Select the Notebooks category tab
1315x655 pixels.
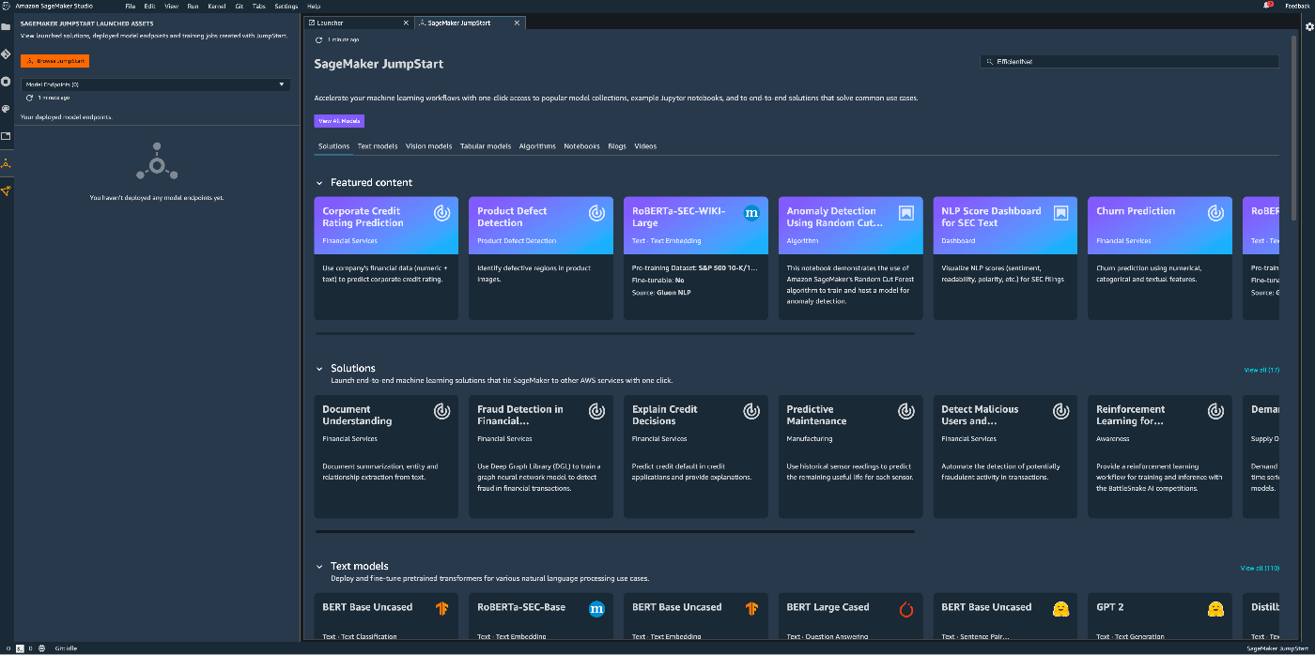[581, 146]
